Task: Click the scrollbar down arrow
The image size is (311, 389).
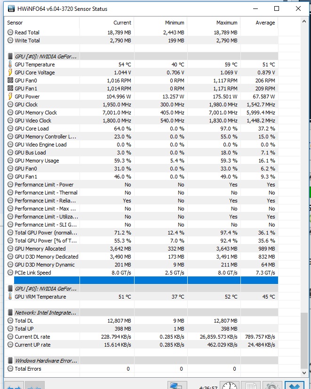Action: click(x=304, y=373)
